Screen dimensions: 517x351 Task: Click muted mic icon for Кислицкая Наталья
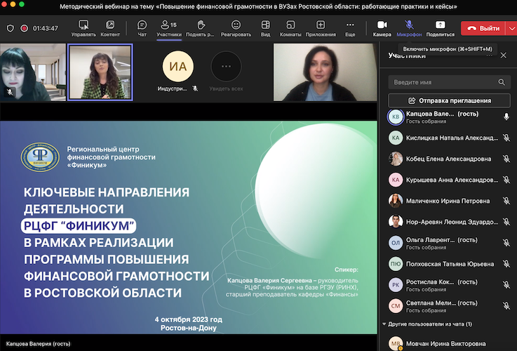[x=506, y=138]
